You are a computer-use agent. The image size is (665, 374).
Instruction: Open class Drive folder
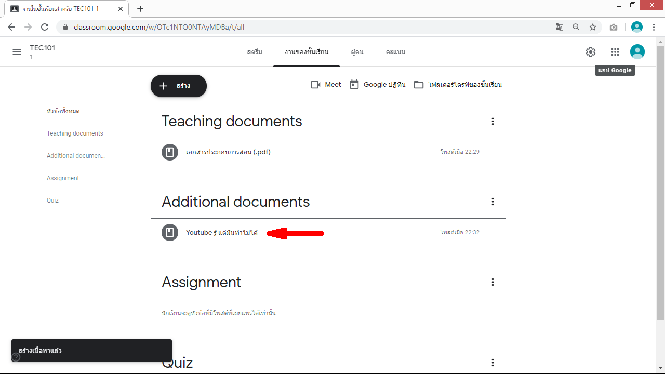(x=457, y=85)
